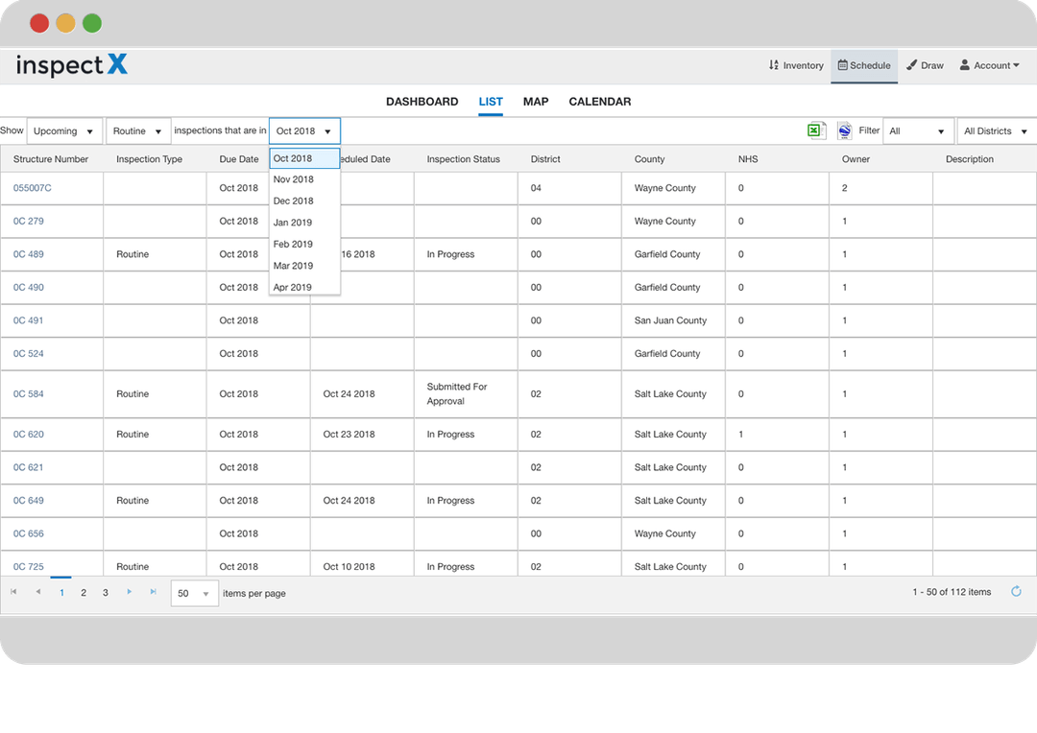1037x733 pixels.
Task: Export the list to Excel
Action: pos(817,130)
